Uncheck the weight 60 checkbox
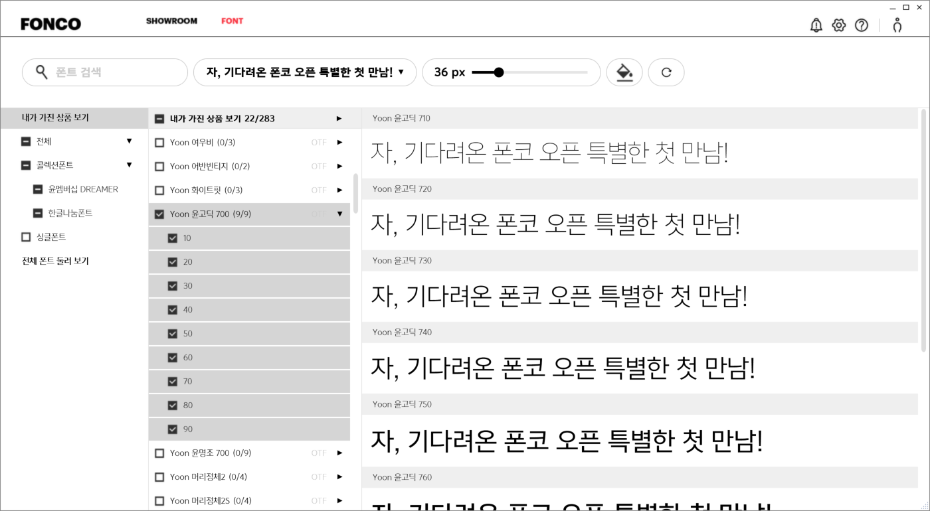 [173, 358]
